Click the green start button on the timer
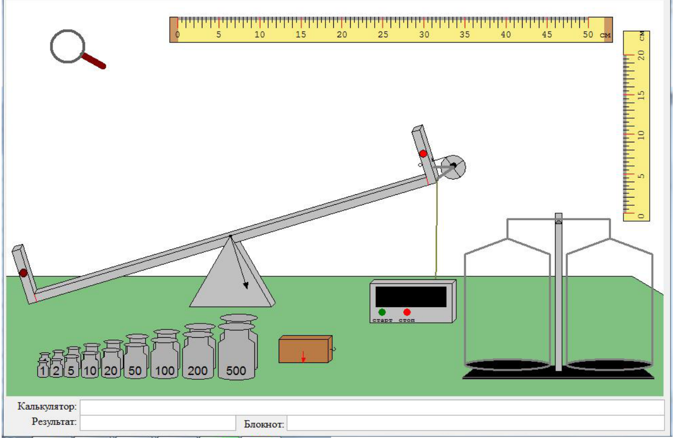Viewport: 675px width, 438px height. (382, 312)
